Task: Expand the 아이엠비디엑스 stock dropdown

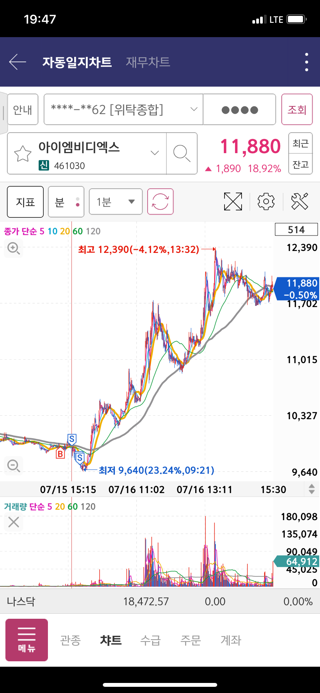Action: click(155, 153)
